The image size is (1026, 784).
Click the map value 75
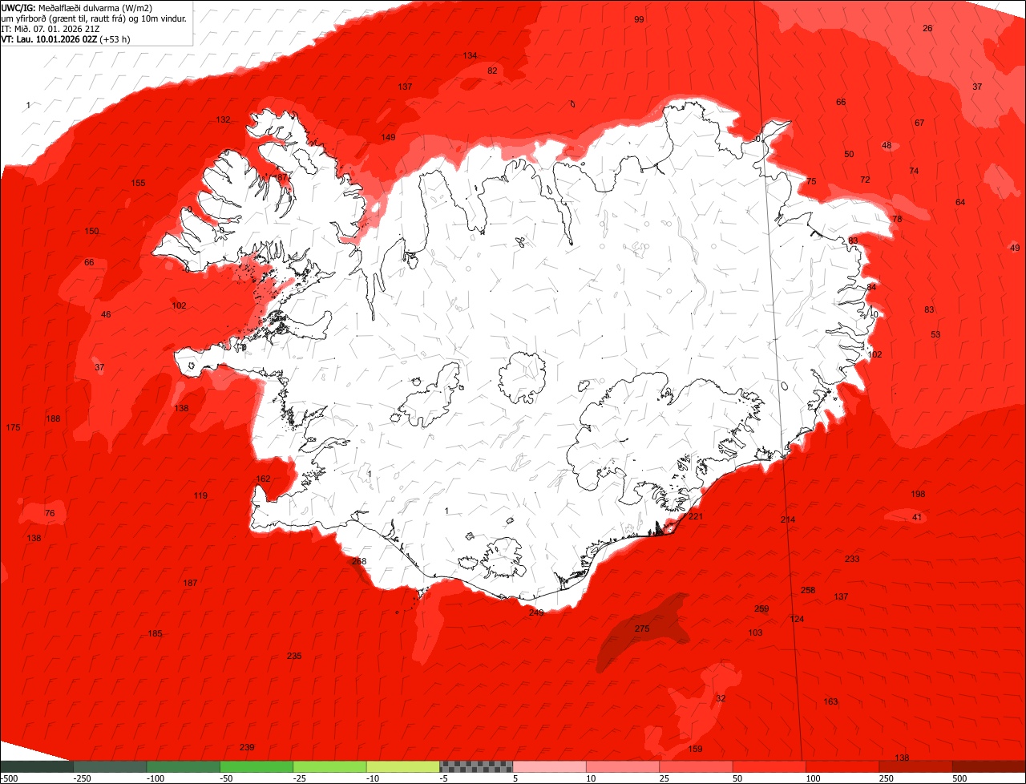[x=811, y=181]
